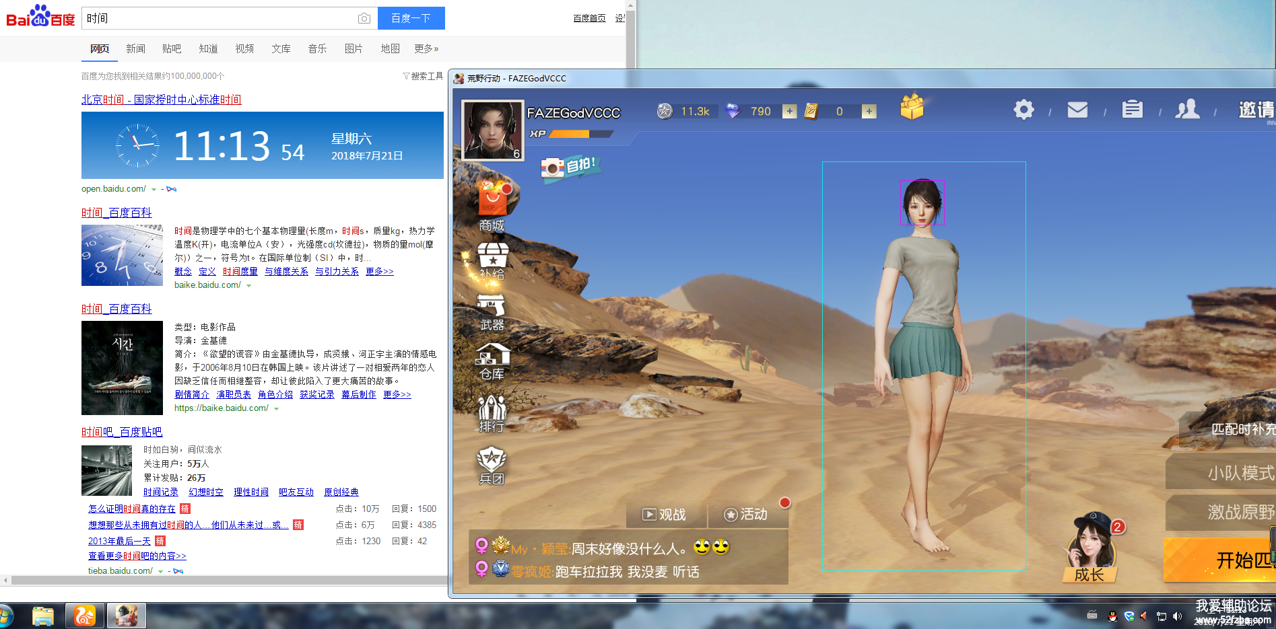The width and height of the screenshot is (1276, 629).
Task: Switch to the 图片 tab
Action: tap(354, 48)
